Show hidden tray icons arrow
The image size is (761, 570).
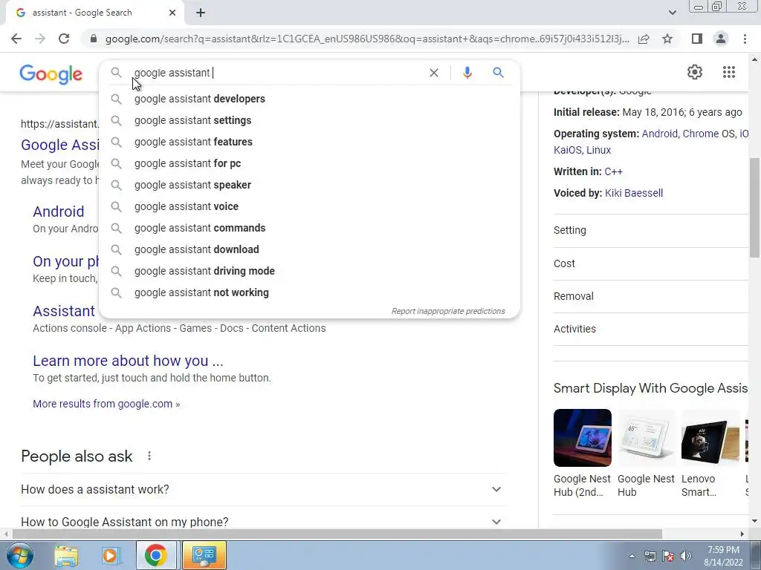(632, 556)
